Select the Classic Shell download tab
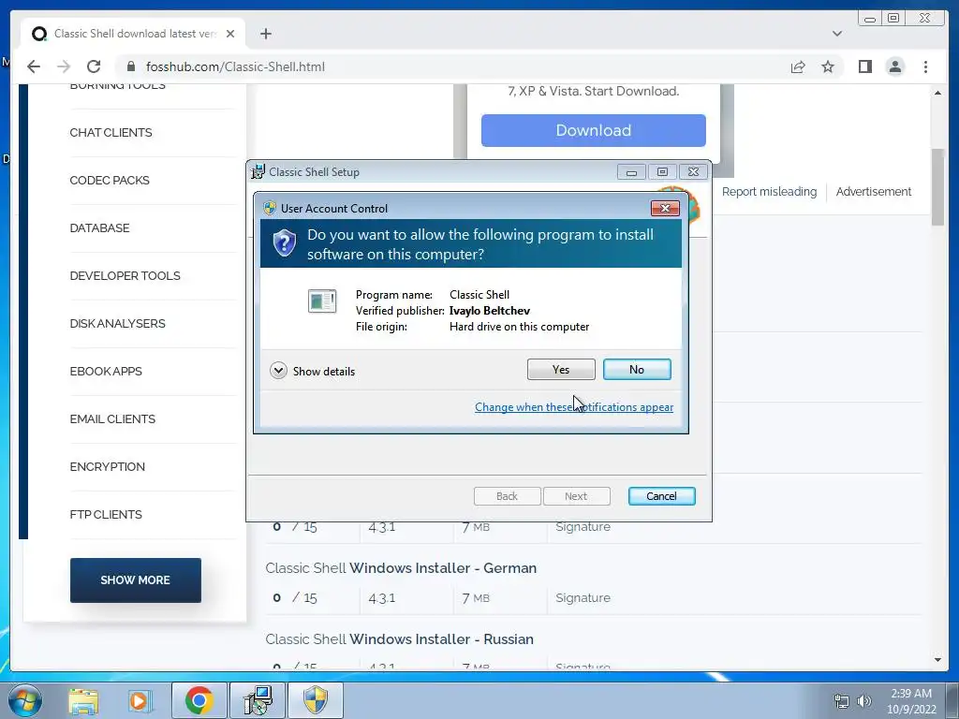Image resolution: width=959 pixels, height=719 pixels. click(x=133, y=34)
